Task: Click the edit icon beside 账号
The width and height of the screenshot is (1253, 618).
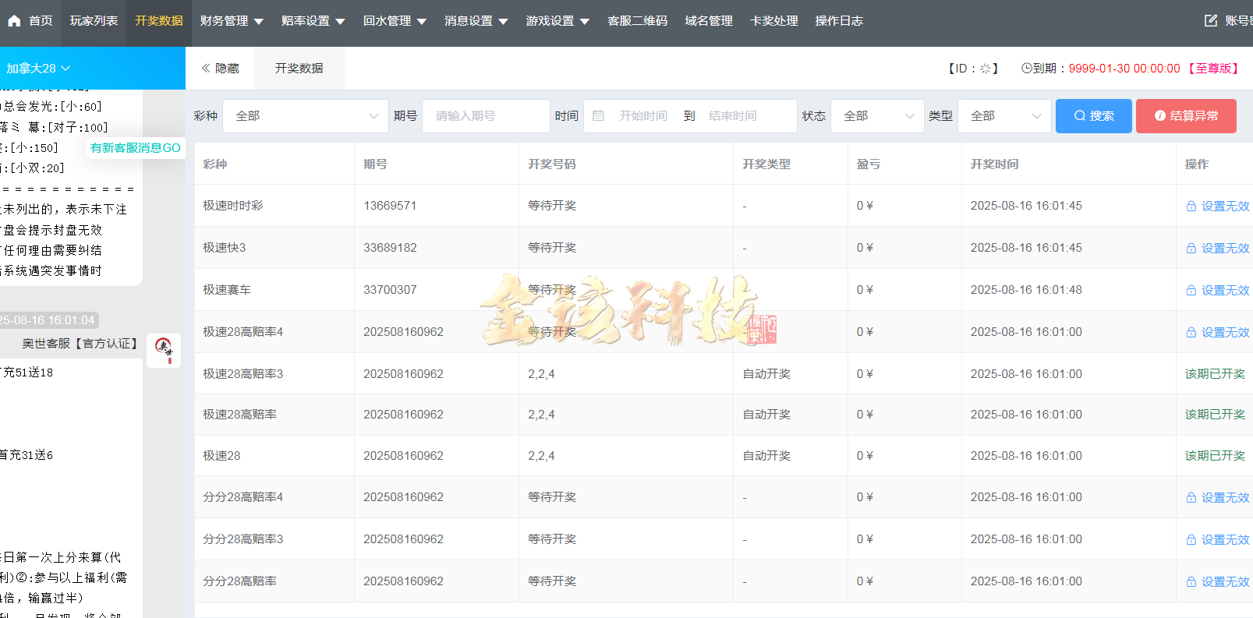Action: click(x=1211, y=20)
